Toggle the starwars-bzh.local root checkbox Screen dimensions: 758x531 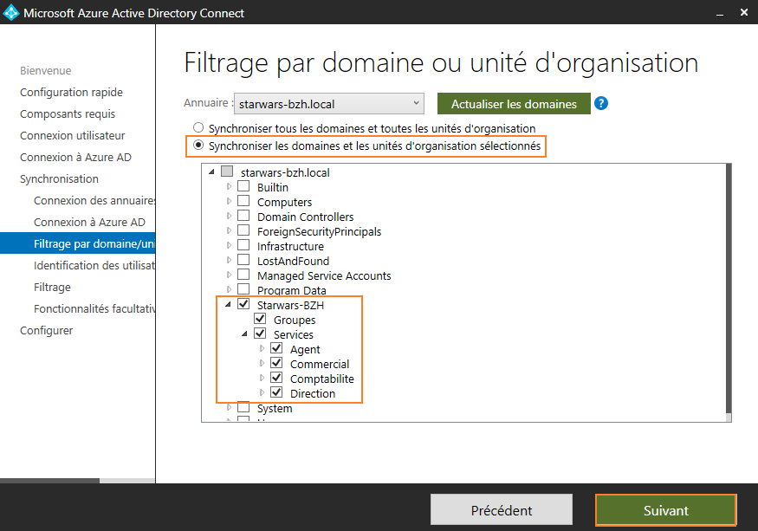(227, 172)
